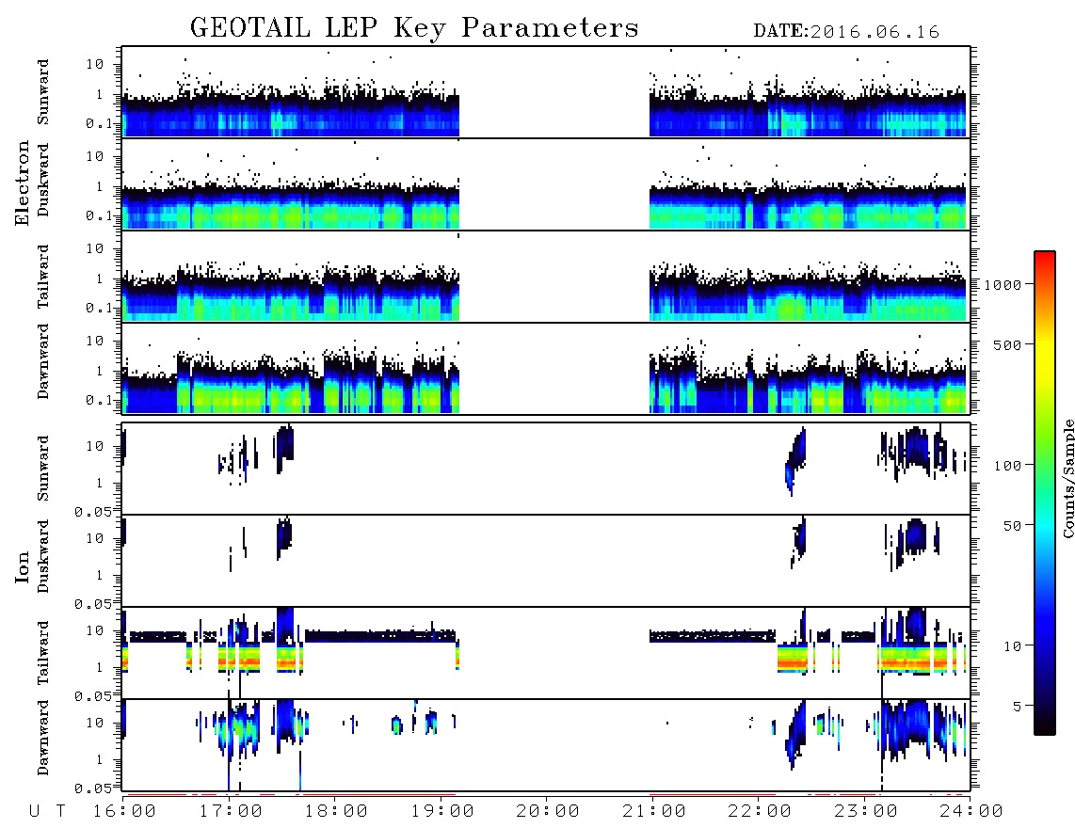Screen dimensions: 1075x828
Task: Select the Ion Sunward spectrogram panel
Action: click(546, 469)
